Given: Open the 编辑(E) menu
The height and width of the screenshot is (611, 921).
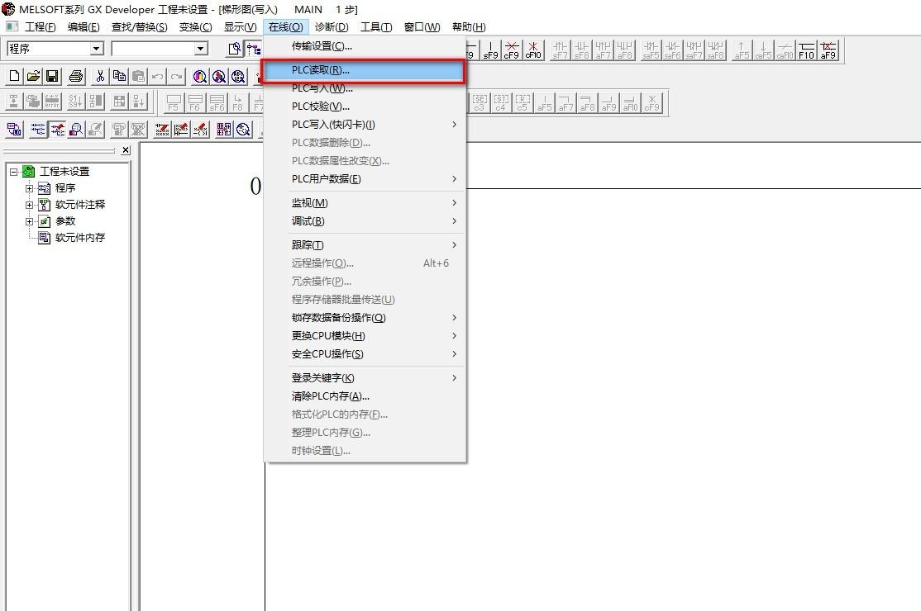Looking at the screenshot, I should coord(84,27).
